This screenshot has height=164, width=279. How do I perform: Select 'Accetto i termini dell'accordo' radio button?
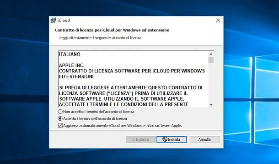[60, 118]
